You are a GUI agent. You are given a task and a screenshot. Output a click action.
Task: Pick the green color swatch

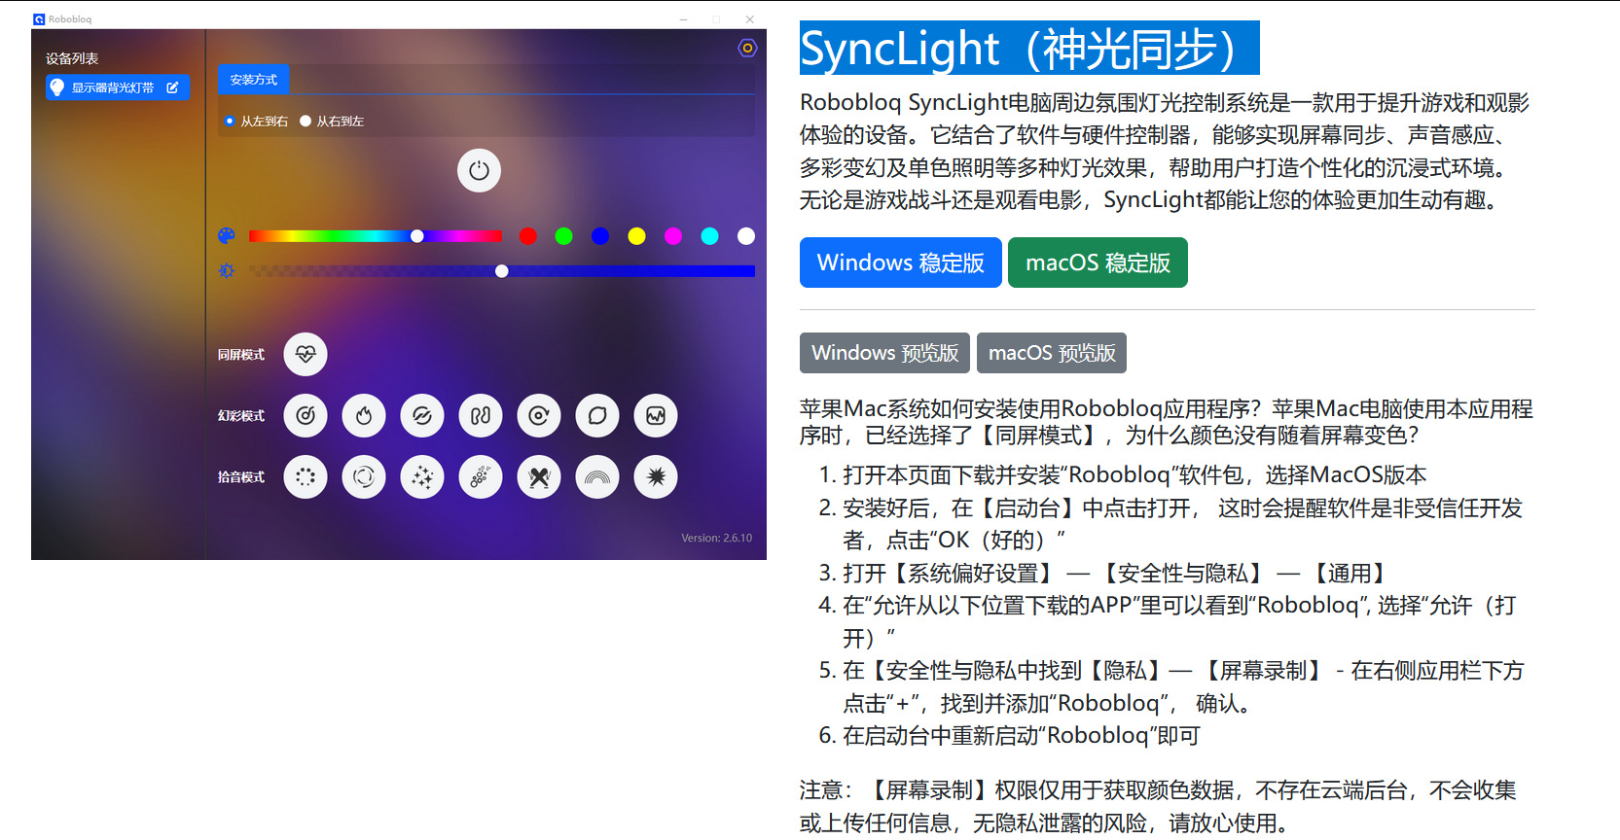coord(564,236)
